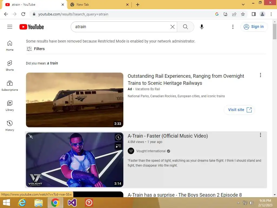Click the YouTube logo
Image resolution: width=277 pixels, height=208 pixels.
click(32, 27)
